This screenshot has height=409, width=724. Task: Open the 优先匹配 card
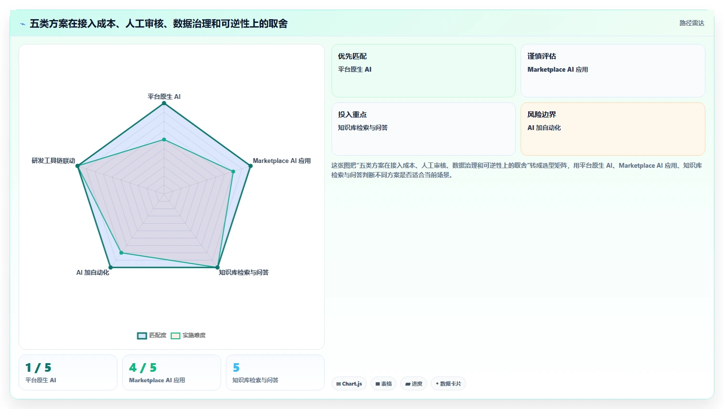424,71
